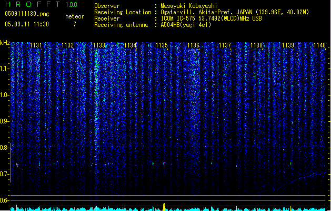
Task: Click the 'Receiver' field label
Action: click(x=107, y=18)
